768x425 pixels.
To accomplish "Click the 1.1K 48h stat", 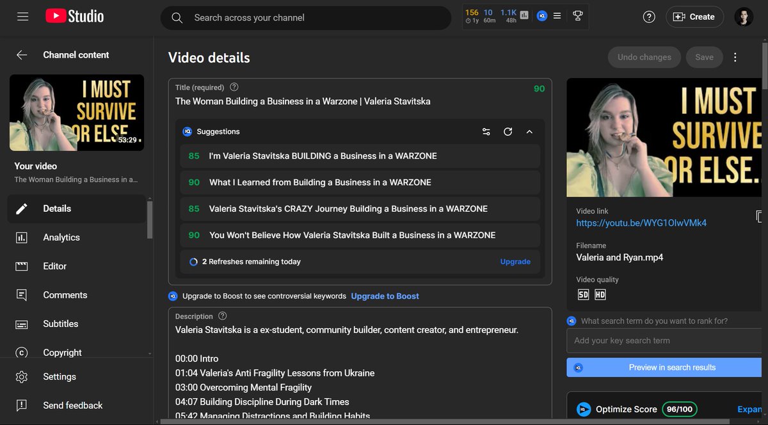I will pos(508,16).
